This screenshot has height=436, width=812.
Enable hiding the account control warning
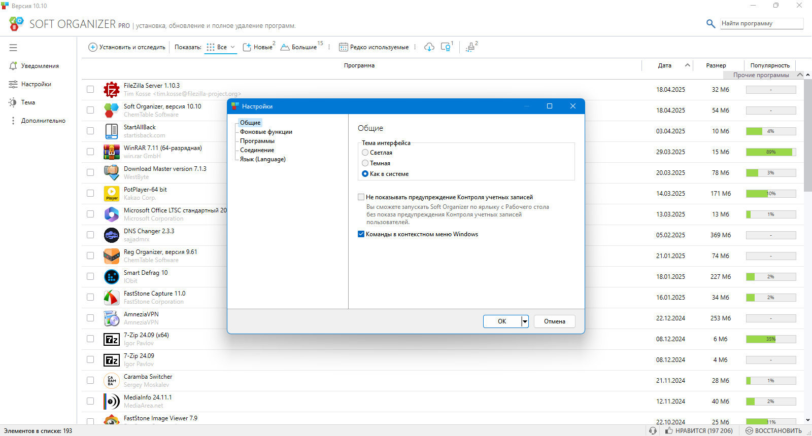coord(361,197)
